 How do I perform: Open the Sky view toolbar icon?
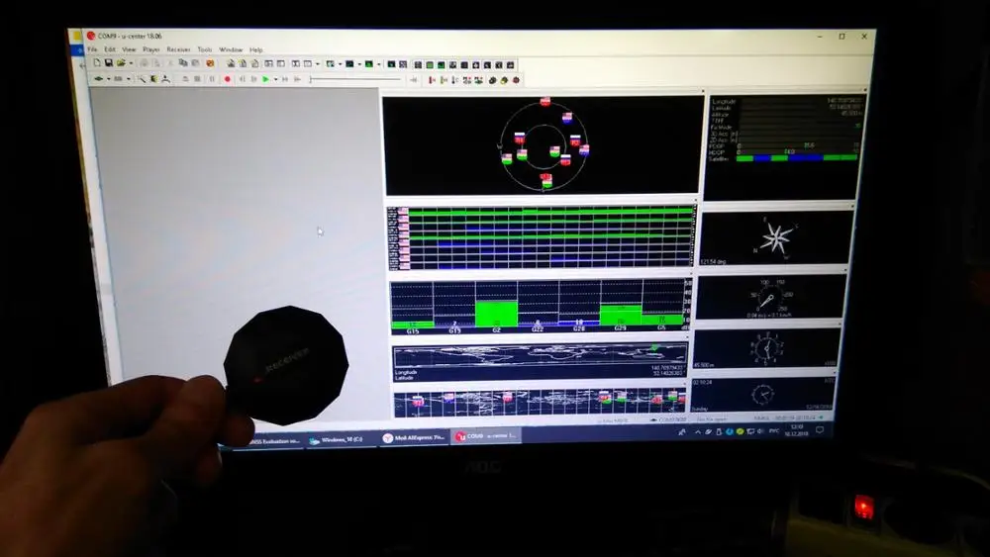391,64
